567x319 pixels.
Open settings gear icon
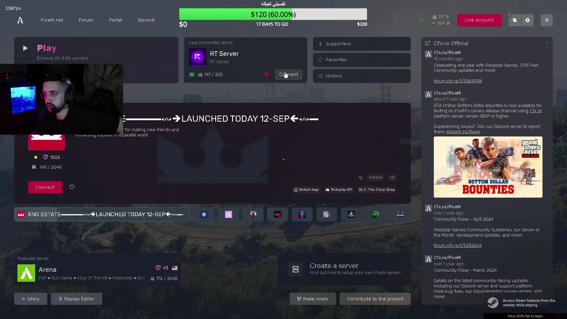click(x=527, y=20)
